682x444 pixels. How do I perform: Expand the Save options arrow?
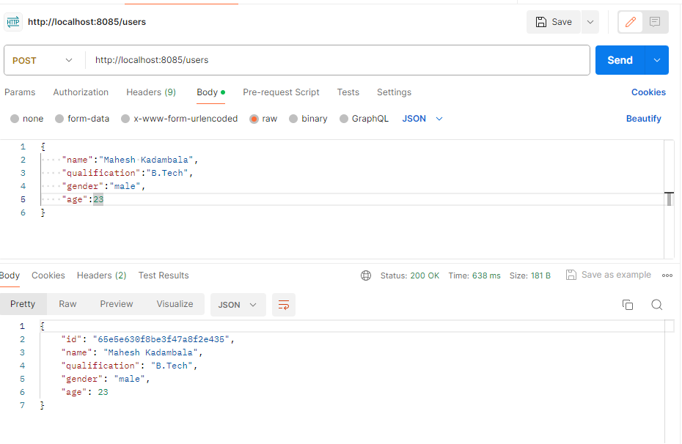(x=590, y=22)
